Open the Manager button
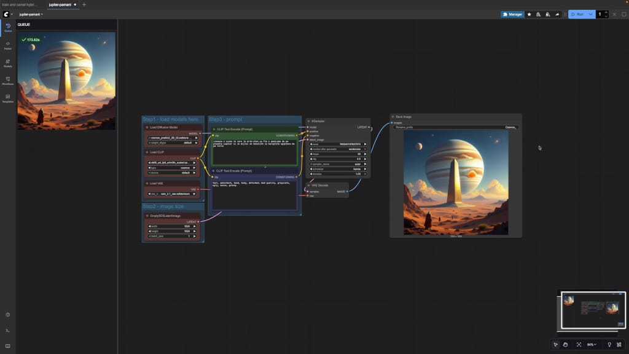 point(513,14)
